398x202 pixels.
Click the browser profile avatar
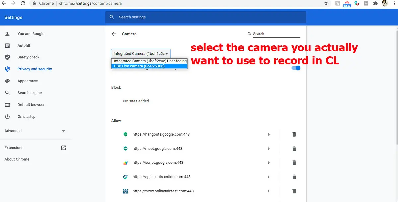385,4
